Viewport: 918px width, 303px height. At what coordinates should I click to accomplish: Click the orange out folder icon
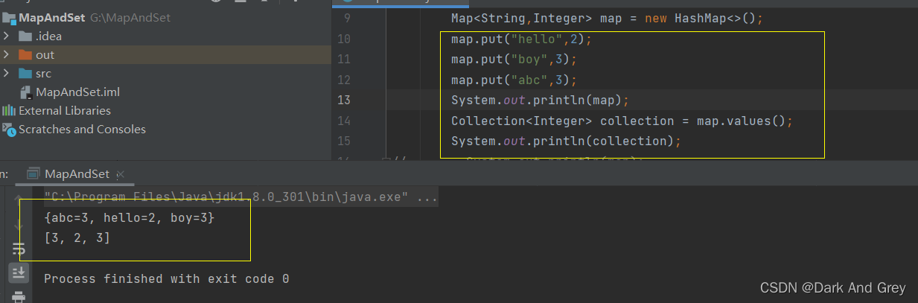pos(25,55)
